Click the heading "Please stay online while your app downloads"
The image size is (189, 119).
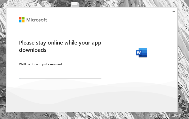point(60,46)
